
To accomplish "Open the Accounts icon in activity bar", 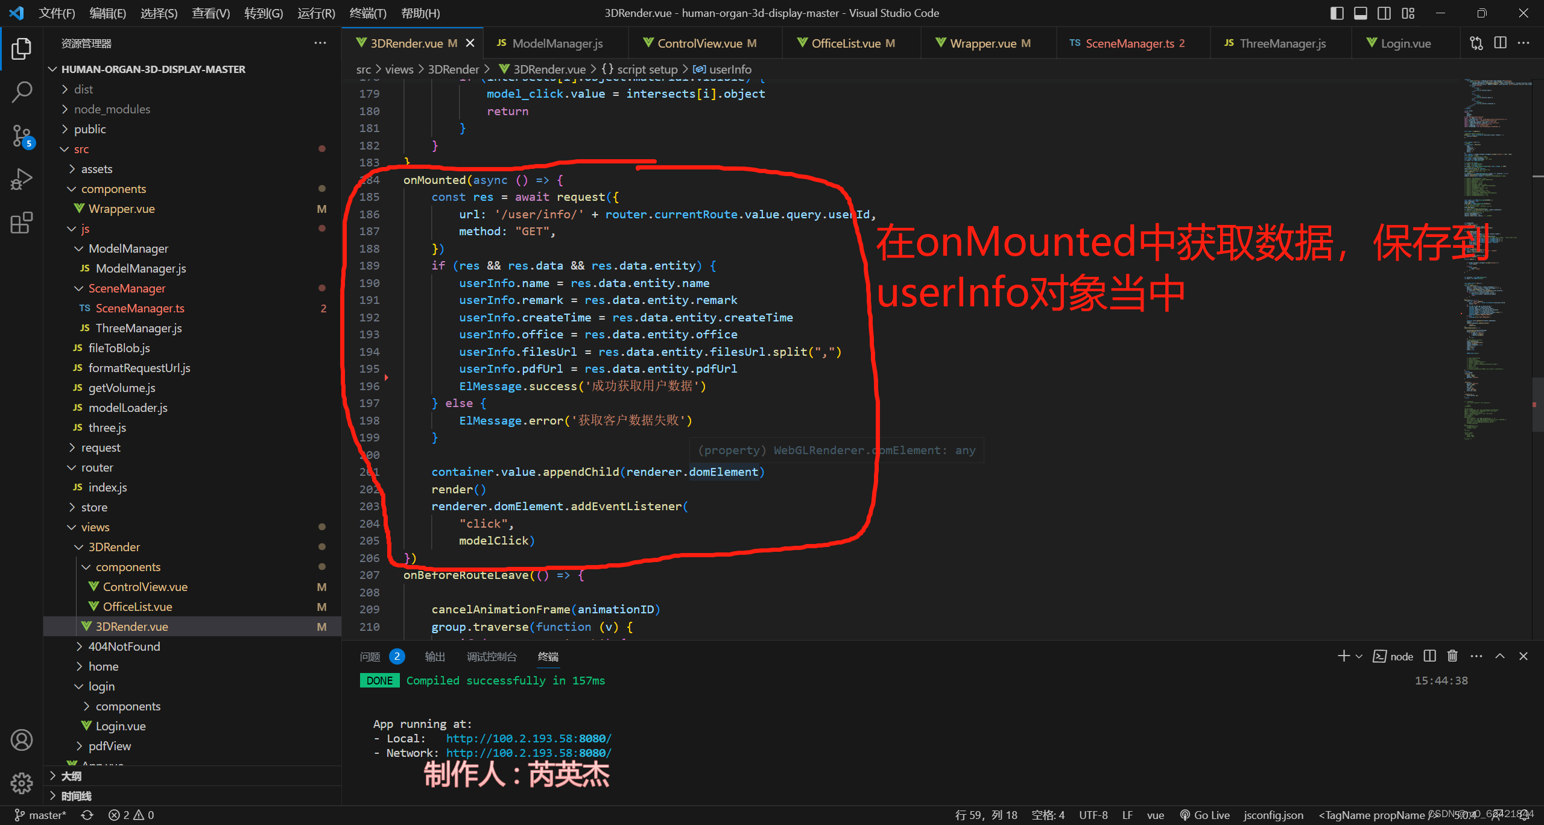I will coord(22,740).
